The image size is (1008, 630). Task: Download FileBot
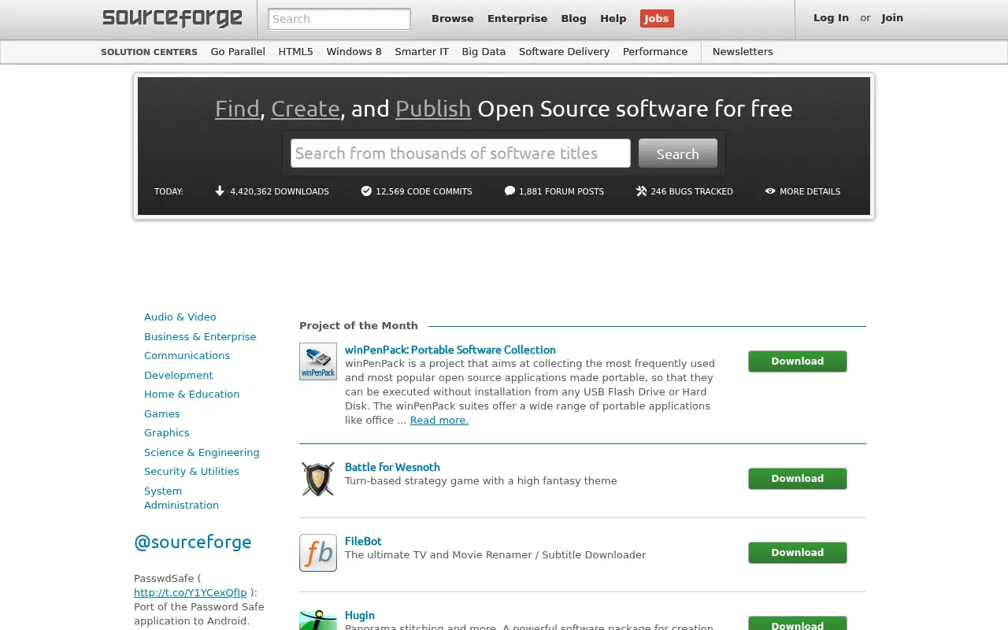pos(798,553)
